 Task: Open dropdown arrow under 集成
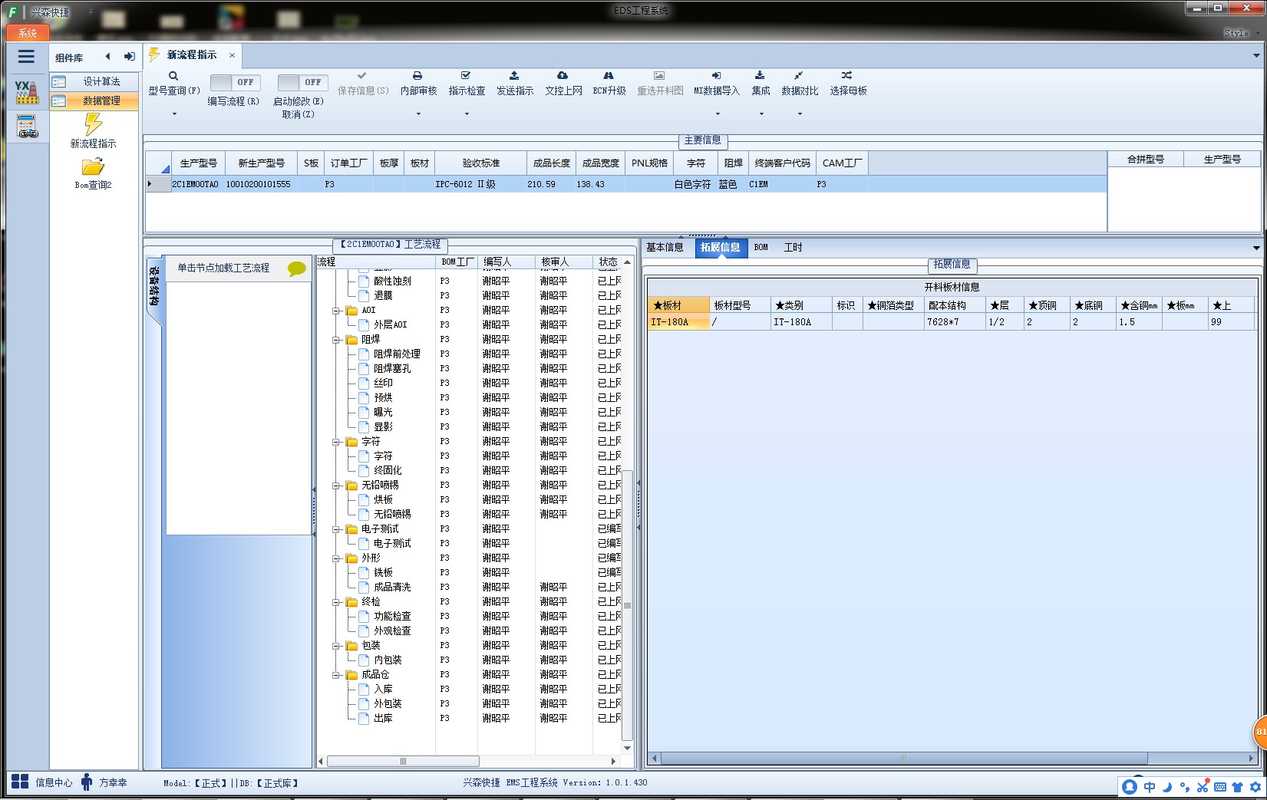(761, 114)
